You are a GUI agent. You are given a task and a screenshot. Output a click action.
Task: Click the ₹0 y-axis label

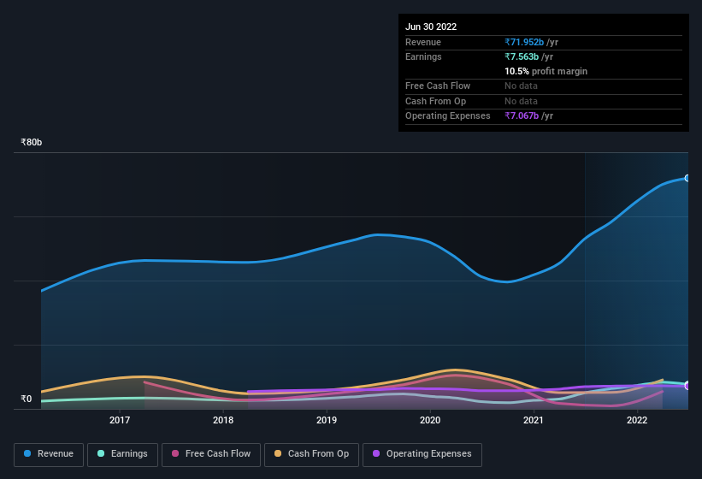point(26,399)
